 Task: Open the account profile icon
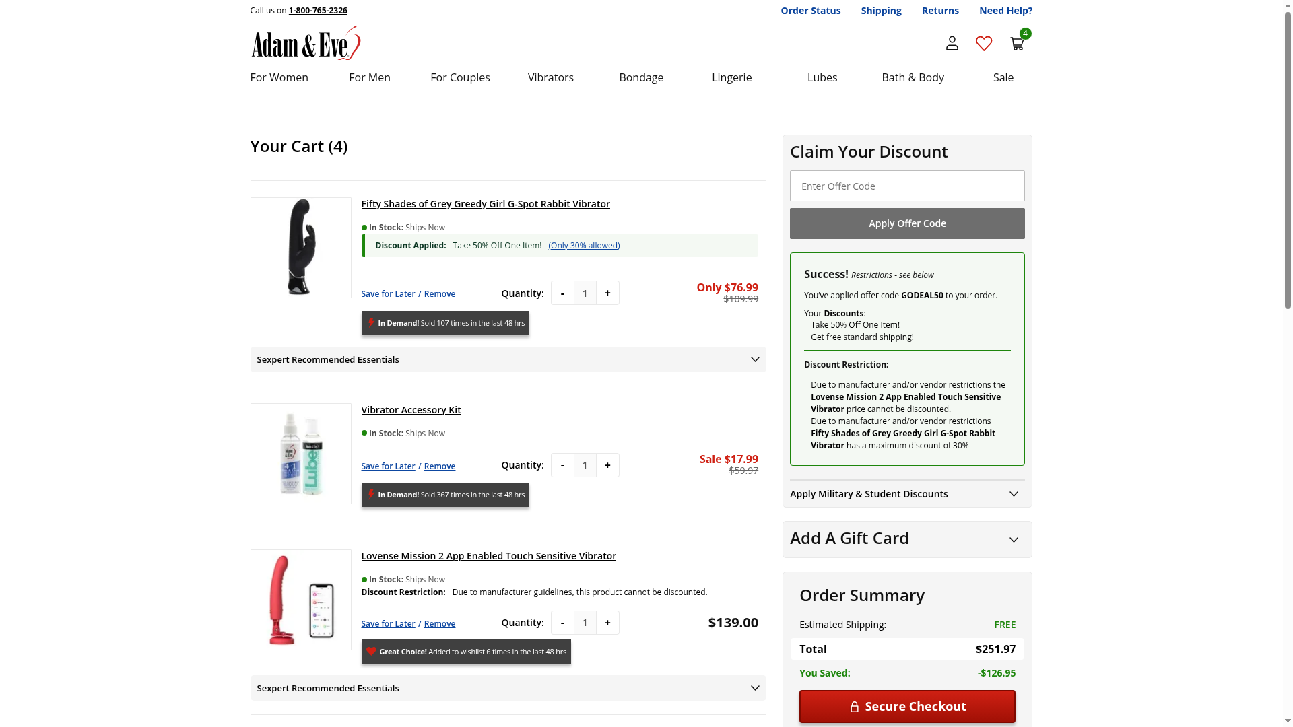click(x=952, y=44)
